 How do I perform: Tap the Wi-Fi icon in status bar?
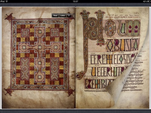7,1
